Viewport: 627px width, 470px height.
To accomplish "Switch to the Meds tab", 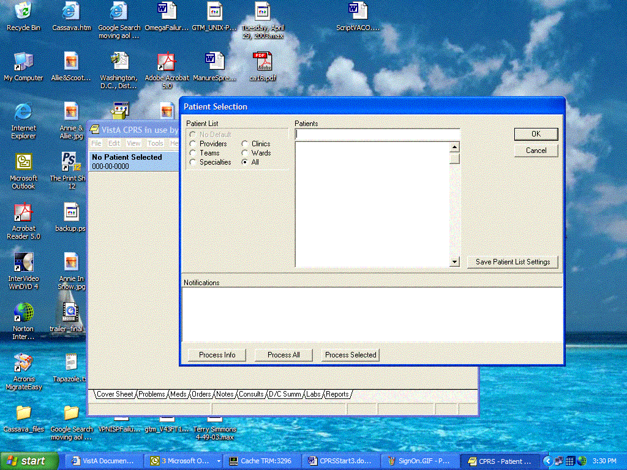I will pos(178,394).
